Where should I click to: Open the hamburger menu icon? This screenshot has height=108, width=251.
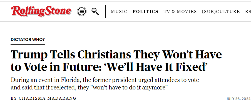click(x=82, y=11)
